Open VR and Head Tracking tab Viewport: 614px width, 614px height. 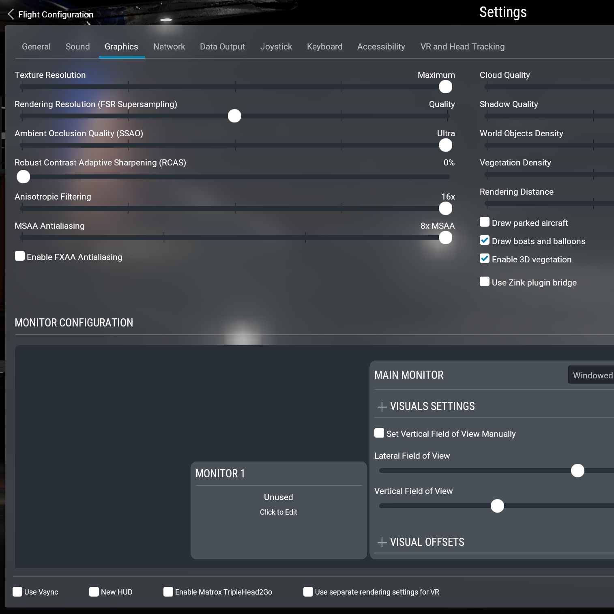pos(463,47)
